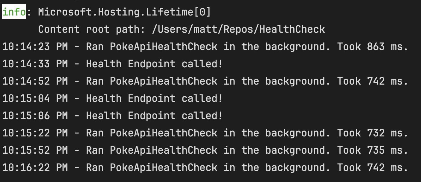Click the 10:15:22 PM timestamp
Image resolution: width=421 pixels, height=182 pixels.
tap(35, 133)
